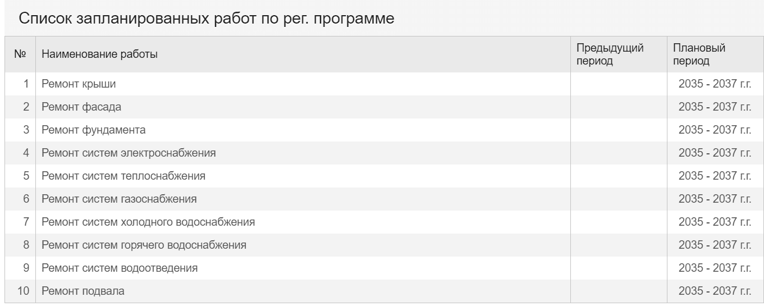The height and width of the screenshot is (306, 764).
Task: Click the № column header
Action: 20,54
